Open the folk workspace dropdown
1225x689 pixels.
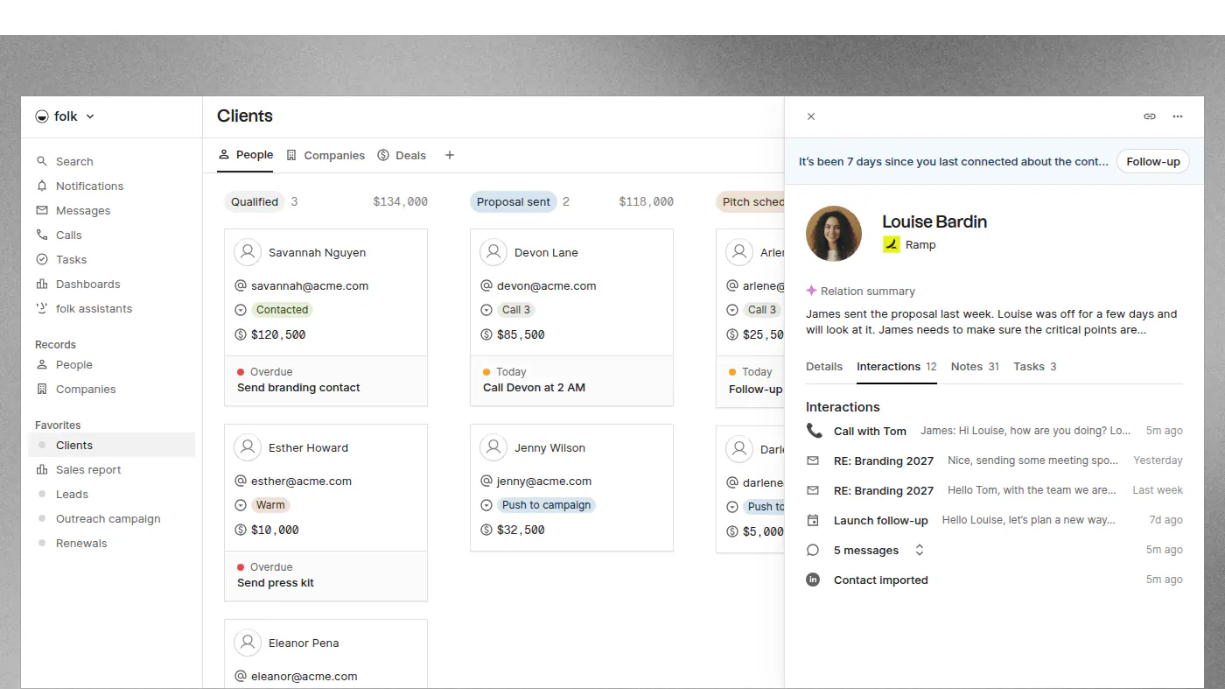(65, 116)
